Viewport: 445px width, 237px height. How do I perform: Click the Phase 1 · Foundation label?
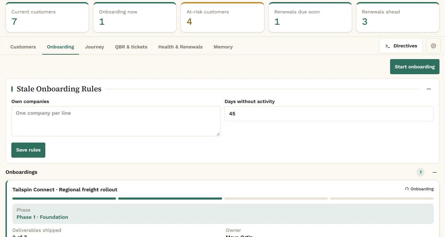(42, 217)
